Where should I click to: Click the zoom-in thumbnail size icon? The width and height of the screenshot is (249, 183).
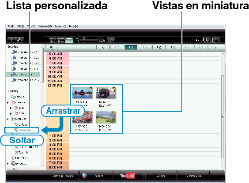tap(102, 40)
